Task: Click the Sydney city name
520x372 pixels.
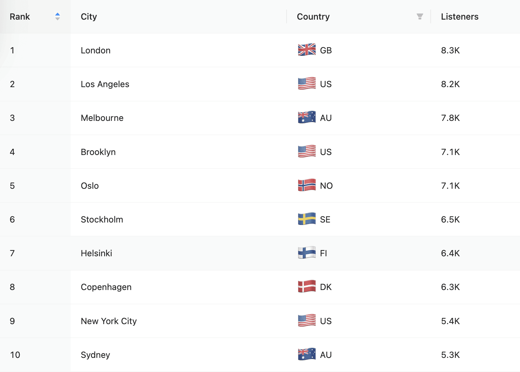Action: 95,355
